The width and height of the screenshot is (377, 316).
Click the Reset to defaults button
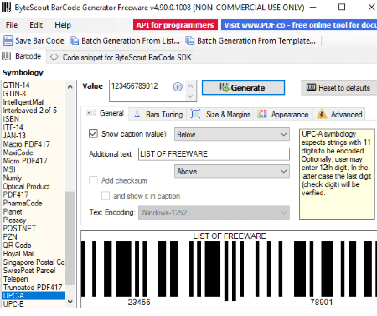pos(339,88)
